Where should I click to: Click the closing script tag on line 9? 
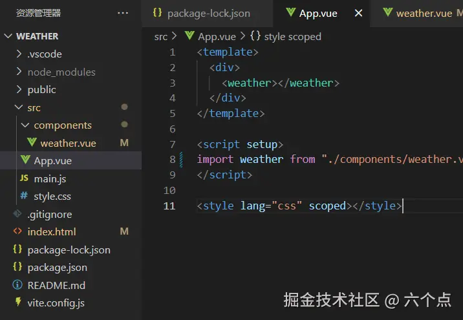coord(224,175)
